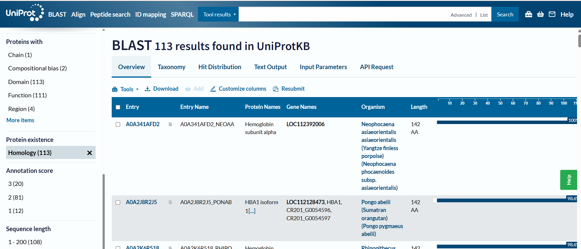
Task: Open the toolbox icon in header
Action: [528, 14]
